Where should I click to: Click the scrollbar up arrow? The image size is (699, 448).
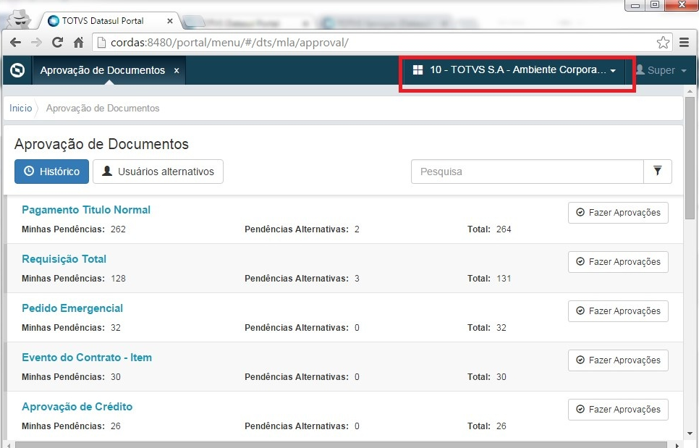[x=690, y=91]
